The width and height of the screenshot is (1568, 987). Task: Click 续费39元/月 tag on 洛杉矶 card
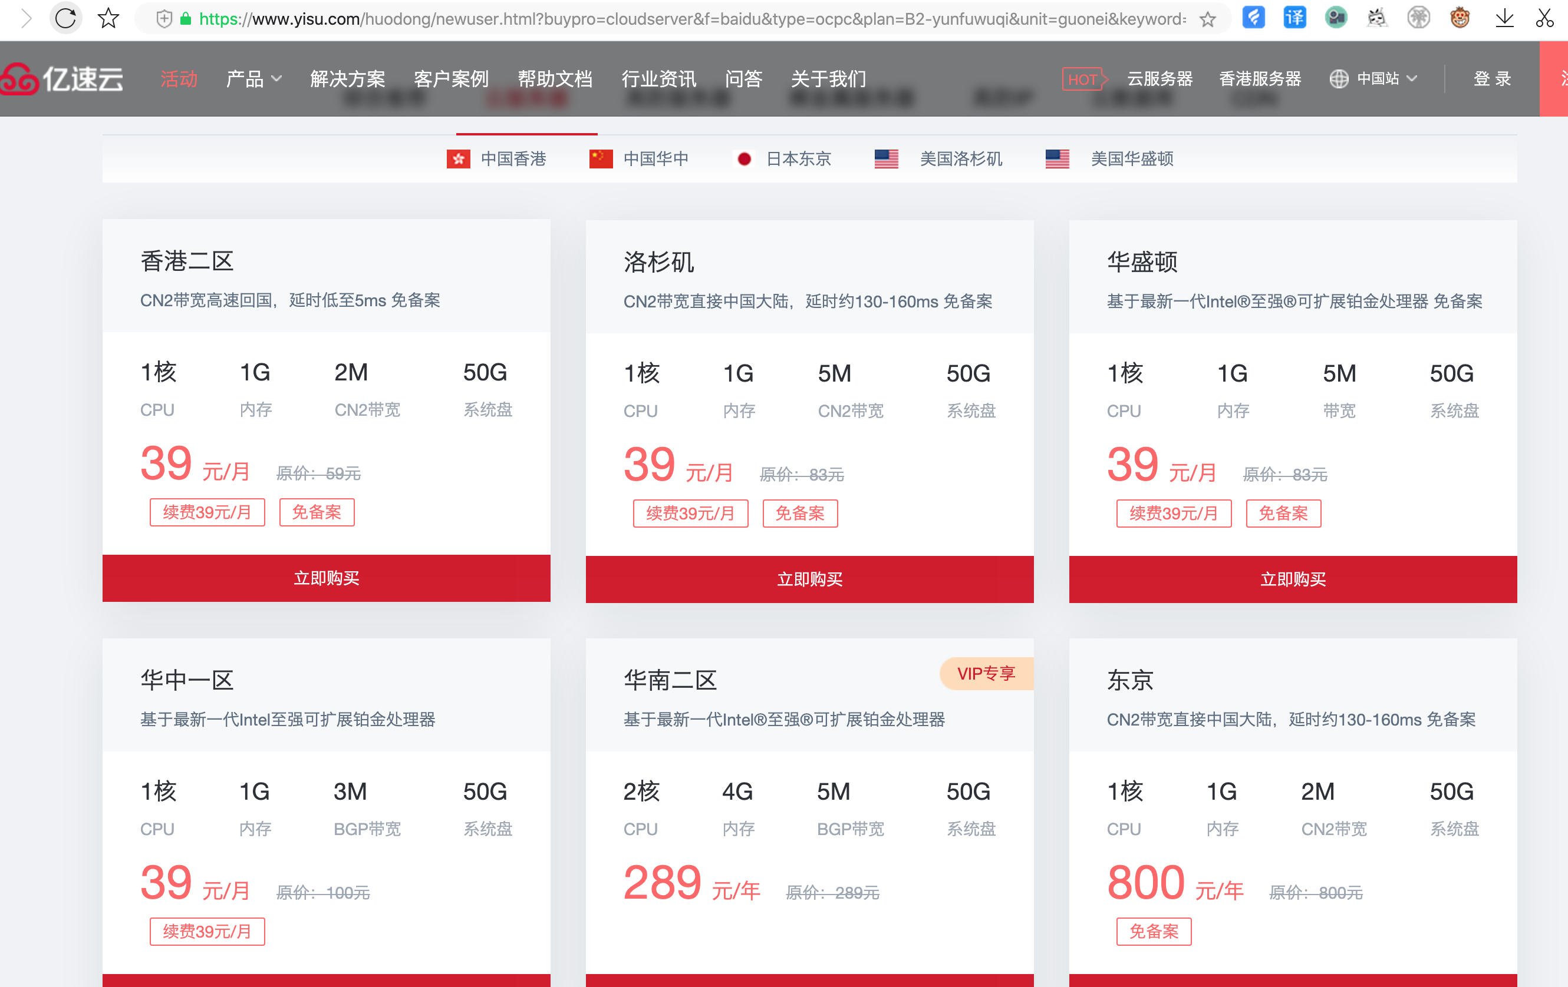[x=690, y=514]
